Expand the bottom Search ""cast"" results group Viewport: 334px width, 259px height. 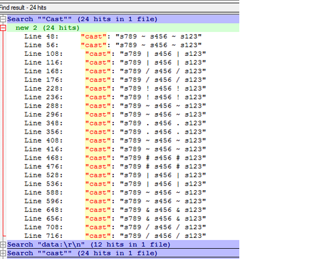pos(3,253)
